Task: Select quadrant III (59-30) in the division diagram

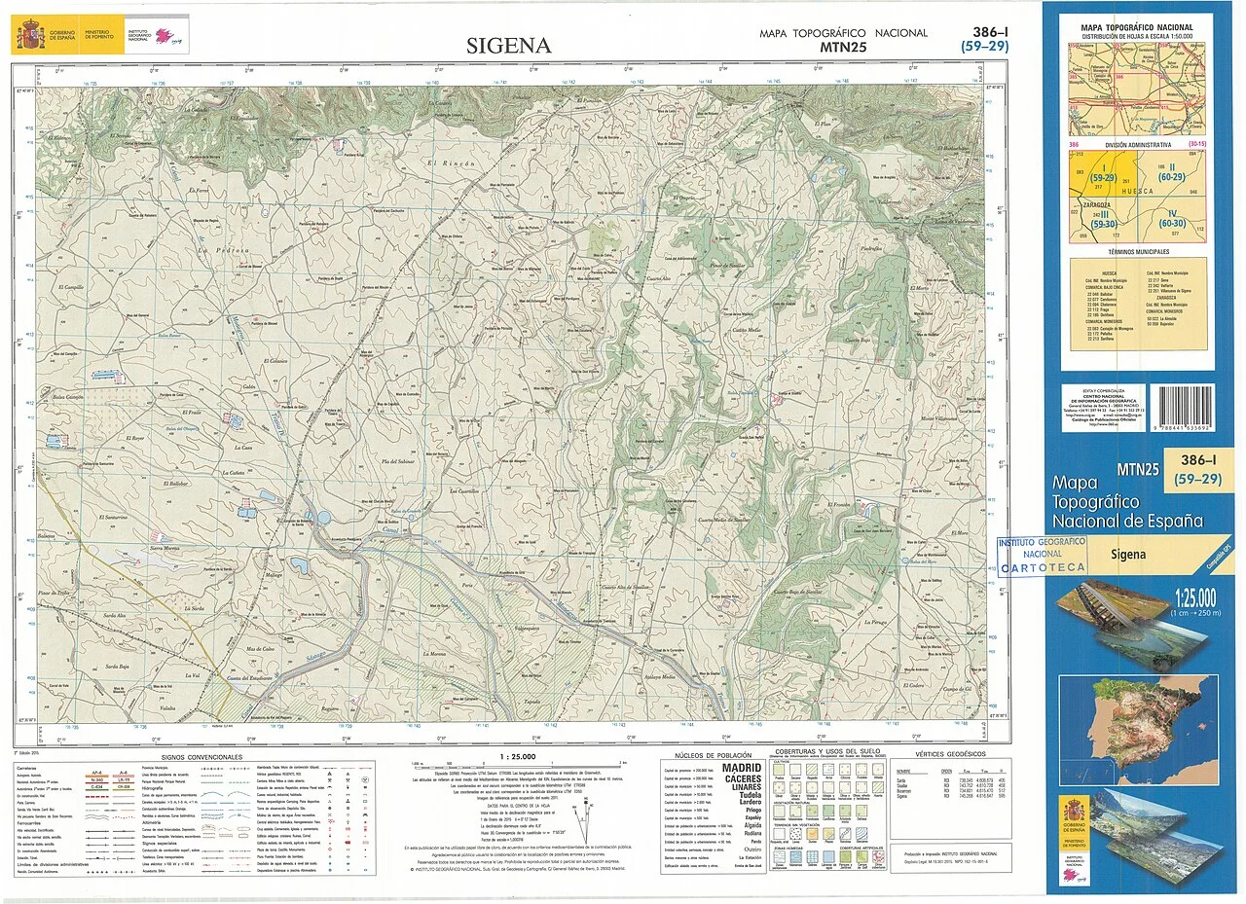Action: click(x=1103, y=221)
